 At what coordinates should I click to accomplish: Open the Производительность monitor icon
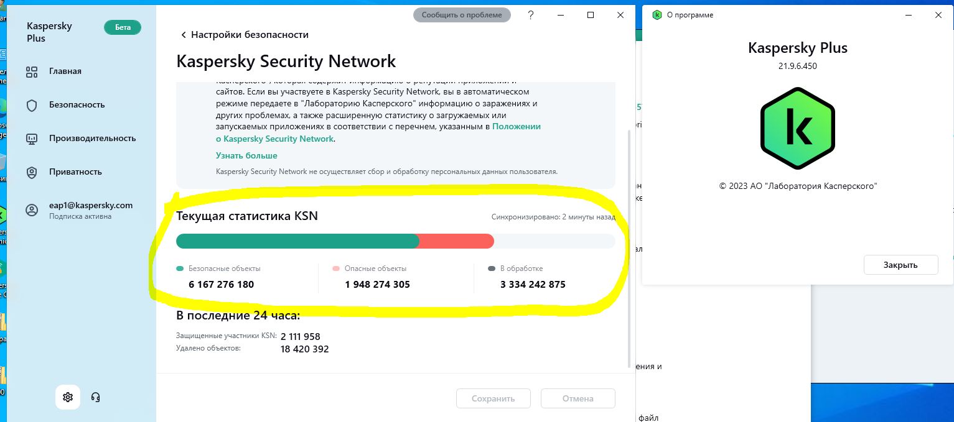click(32, 139)
